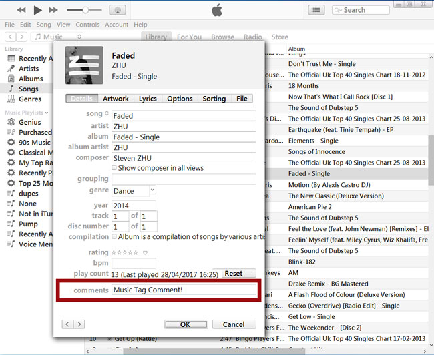Enable Show composer in all views
434x355 pixels.
[114, 168]
